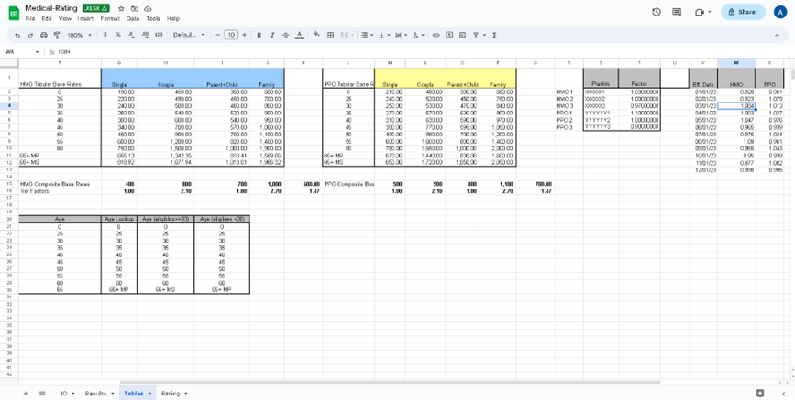
Task: Toggle italic formatting
Action: pos(272,35)
